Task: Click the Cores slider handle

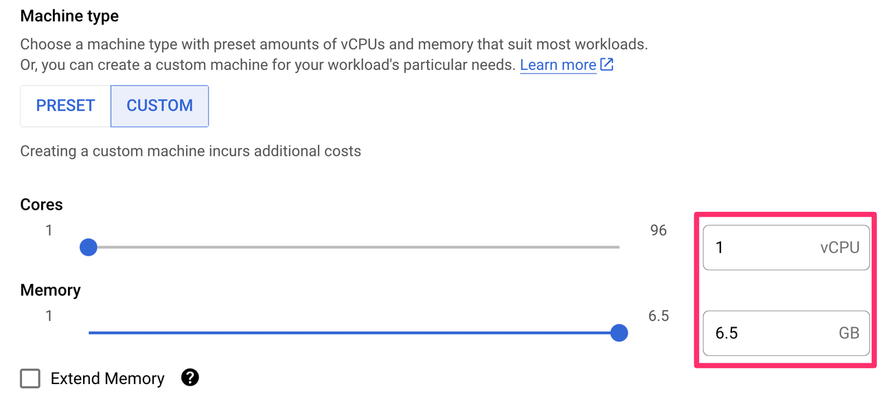Action: [88, 247]
